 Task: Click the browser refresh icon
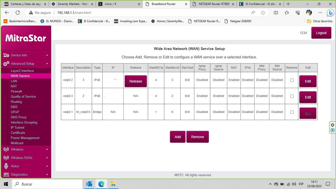coord(18,13)
